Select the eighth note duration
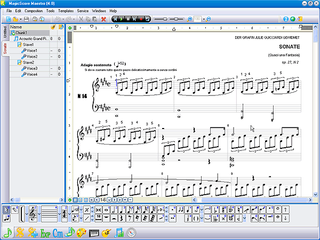The image size is (320, 240). [130, 210]
